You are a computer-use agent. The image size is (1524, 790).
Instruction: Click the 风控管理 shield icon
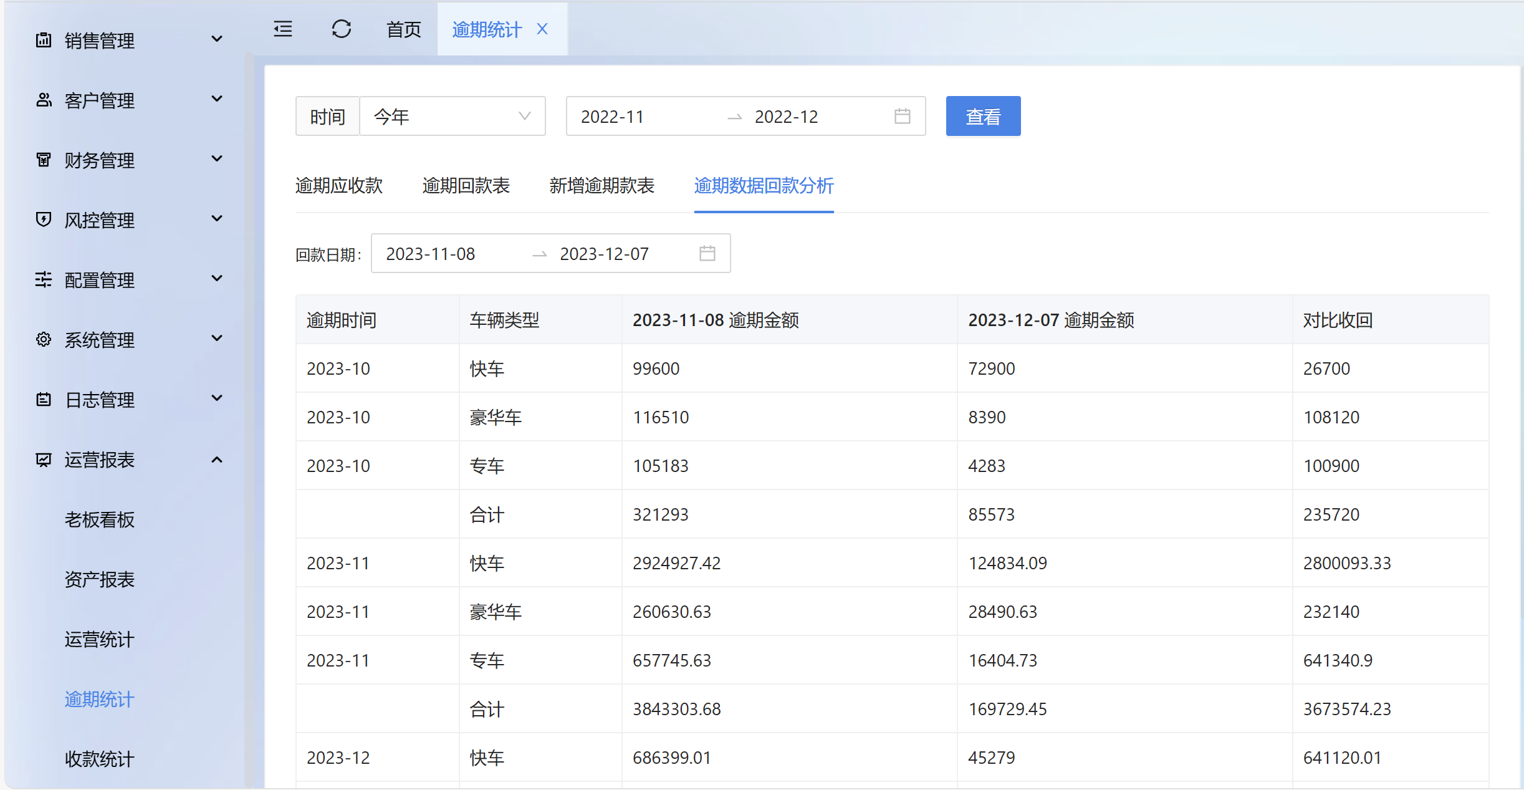coord(44,219)
